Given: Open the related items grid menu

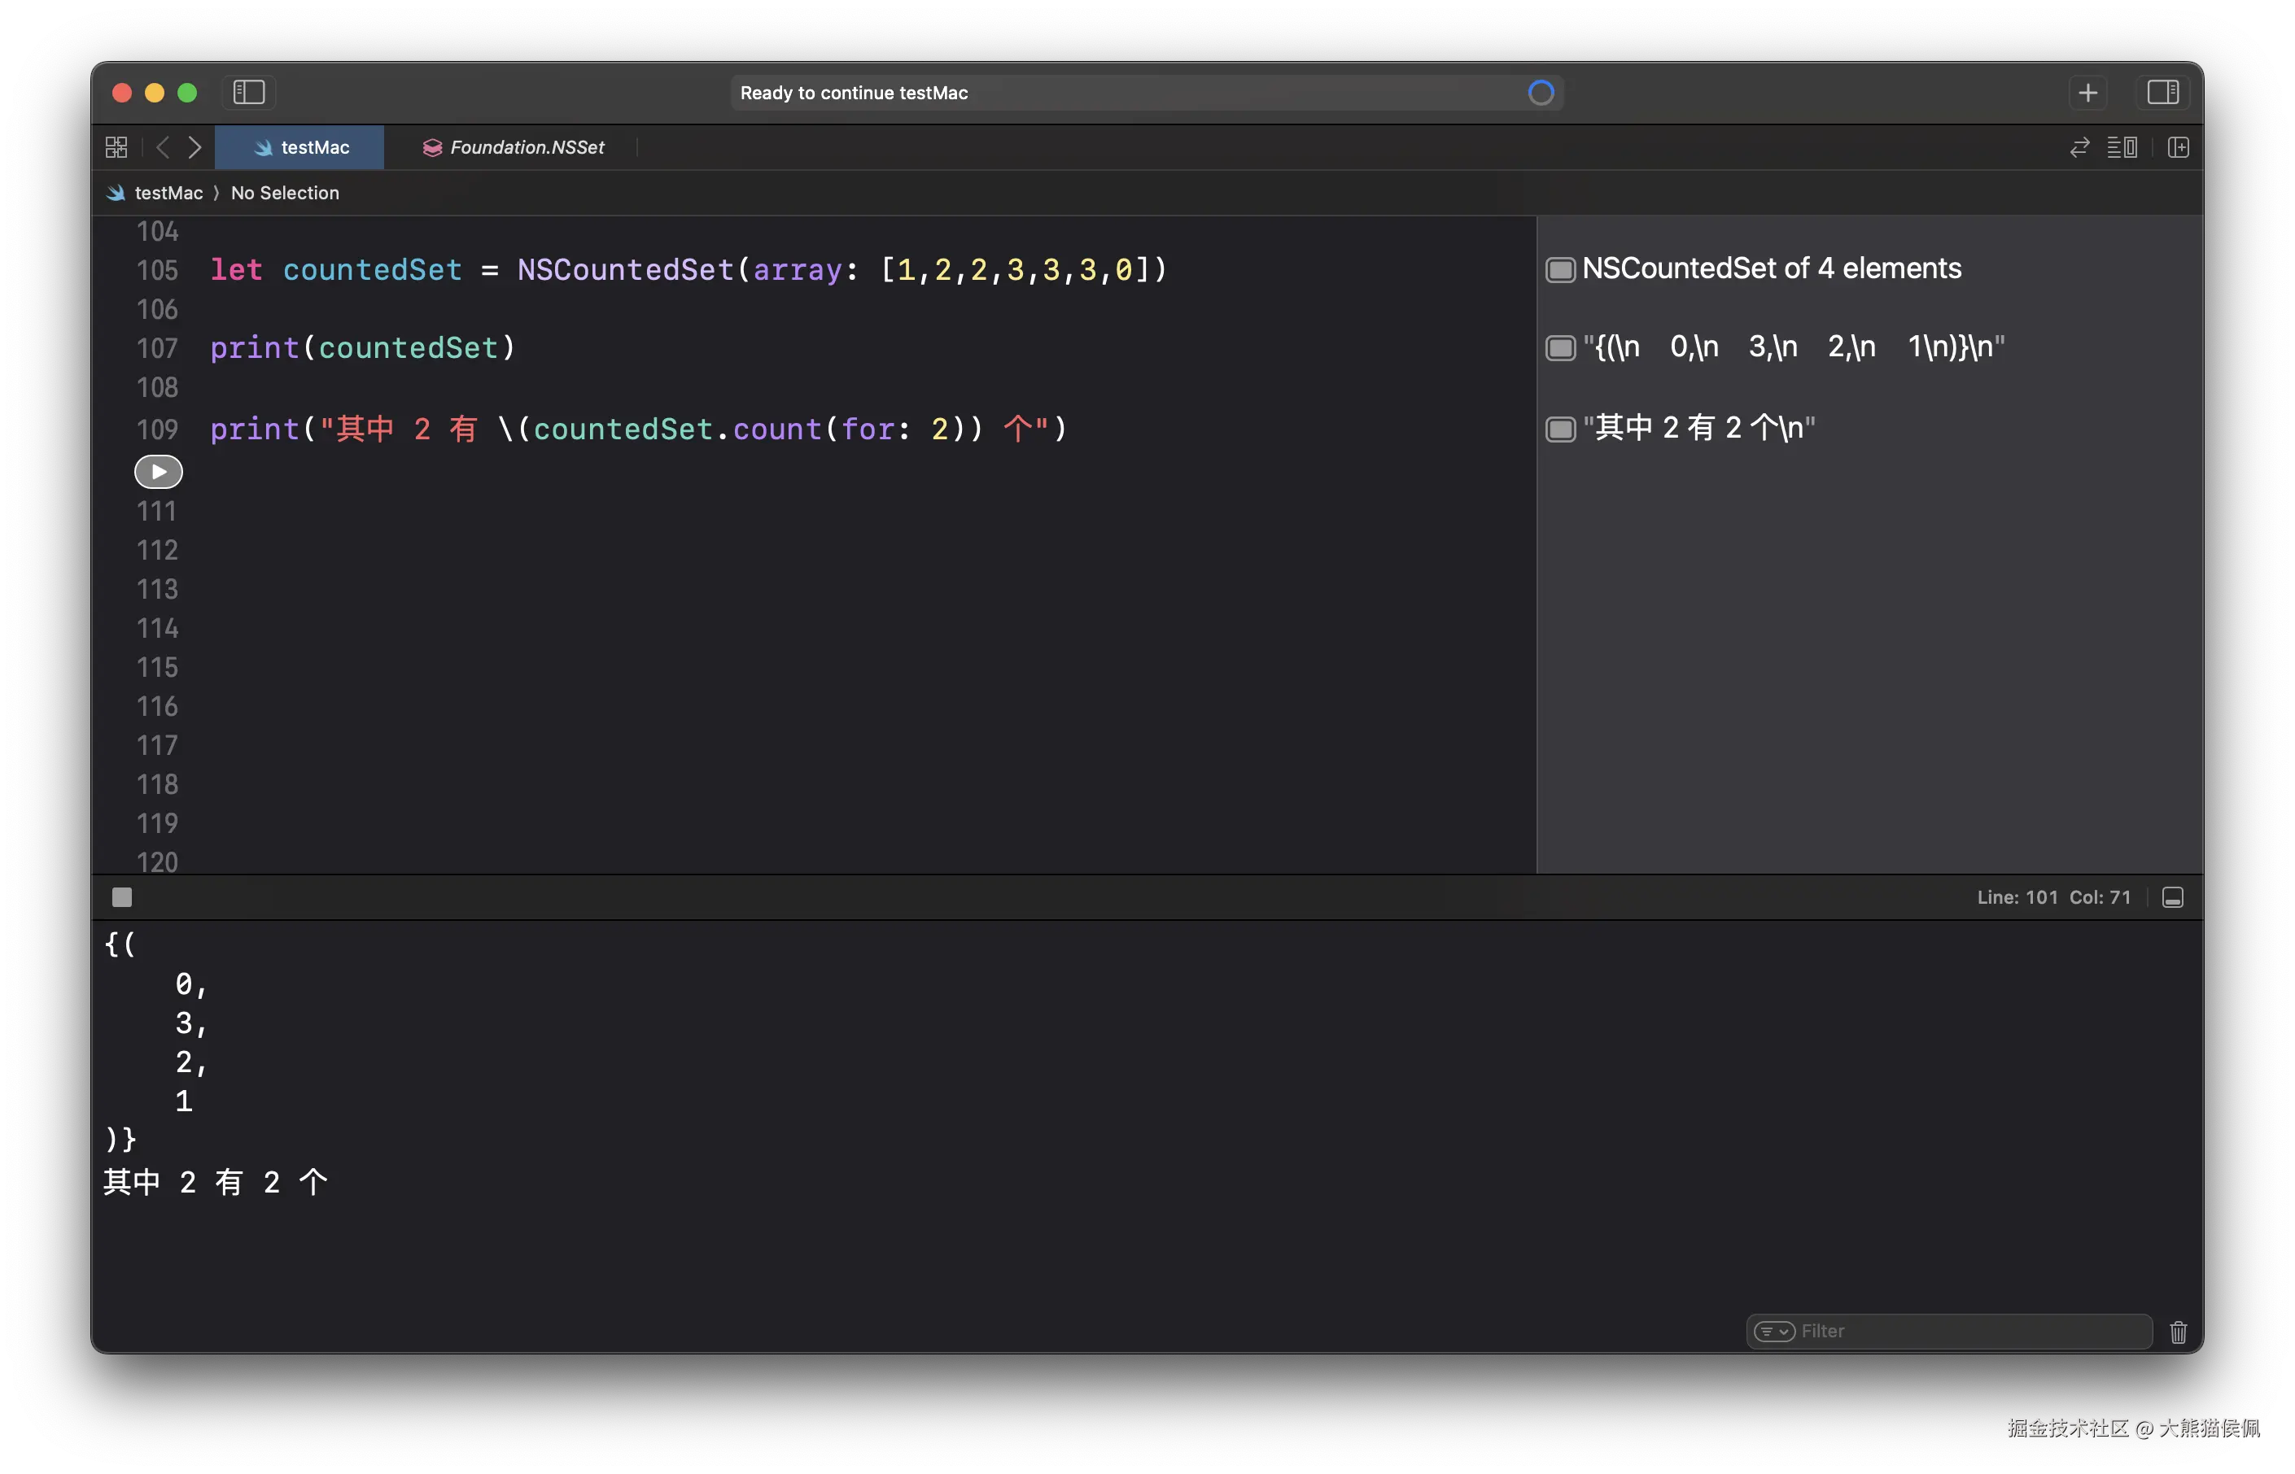Looking at the screenshot, I should [116, 146].
